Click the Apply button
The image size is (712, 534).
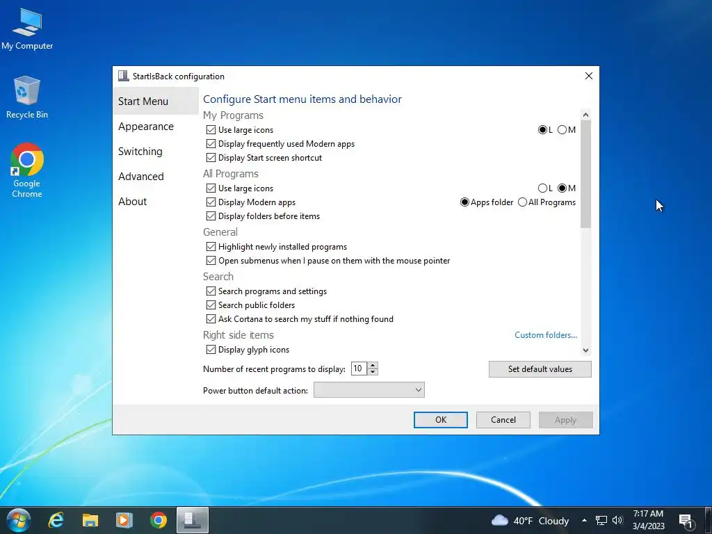pos(566,420)
